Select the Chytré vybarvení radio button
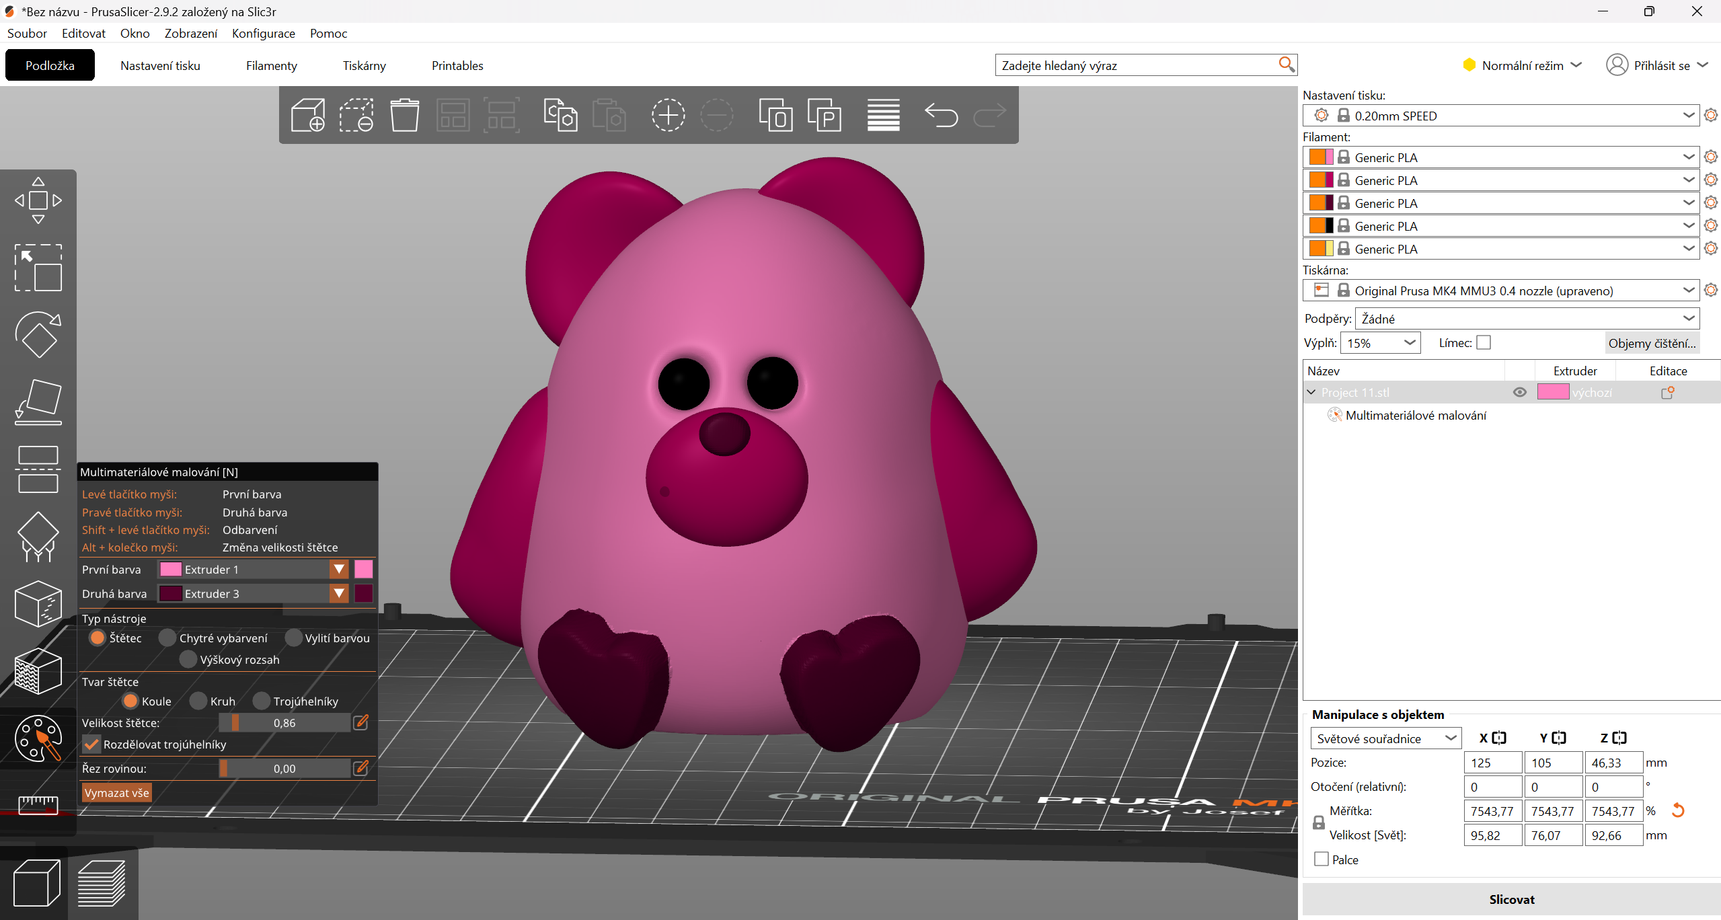1721x920 pixels. click(x=167, y=638)
